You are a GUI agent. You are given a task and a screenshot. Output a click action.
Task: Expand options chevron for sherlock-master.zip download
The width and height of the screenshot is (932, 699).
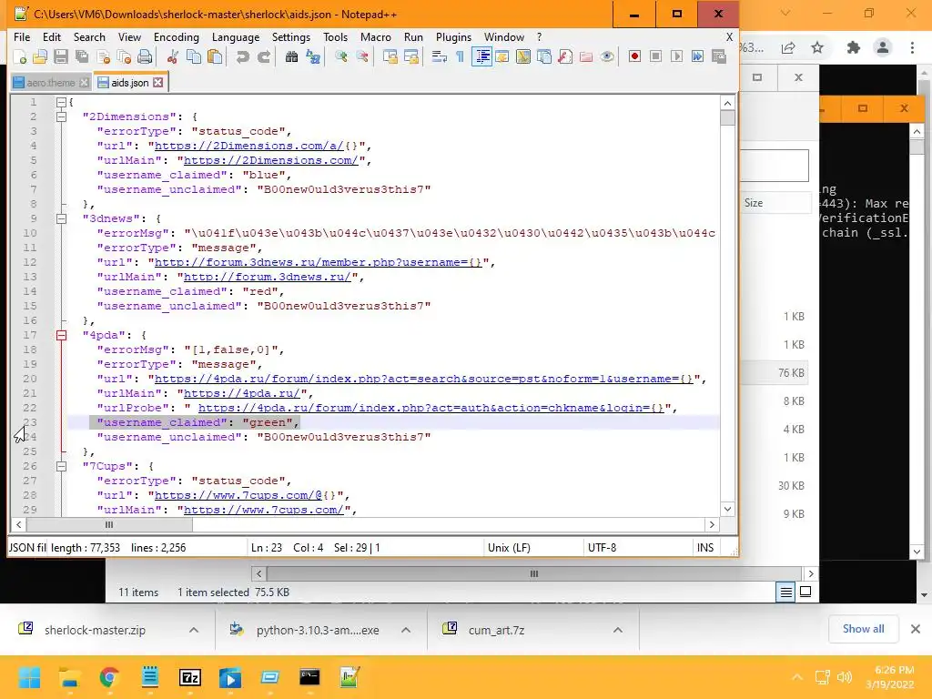pyautogui.click(x=194, y=630)
